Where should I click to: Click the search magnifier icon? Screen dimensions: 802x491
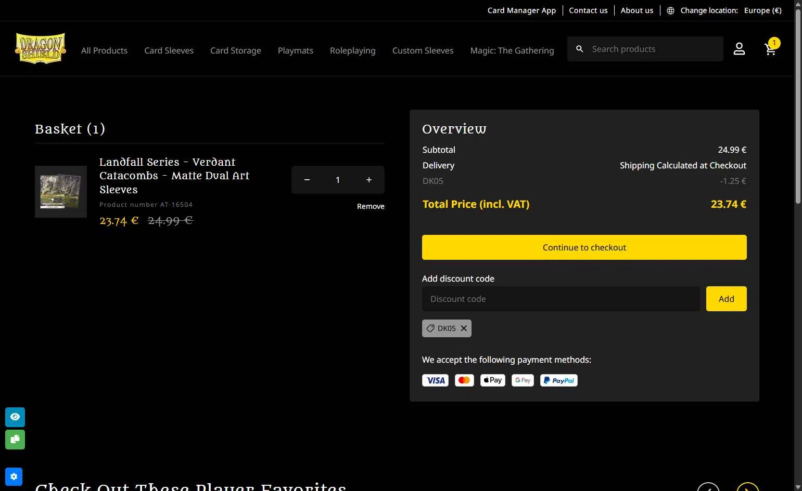click(x=579, y=49)
